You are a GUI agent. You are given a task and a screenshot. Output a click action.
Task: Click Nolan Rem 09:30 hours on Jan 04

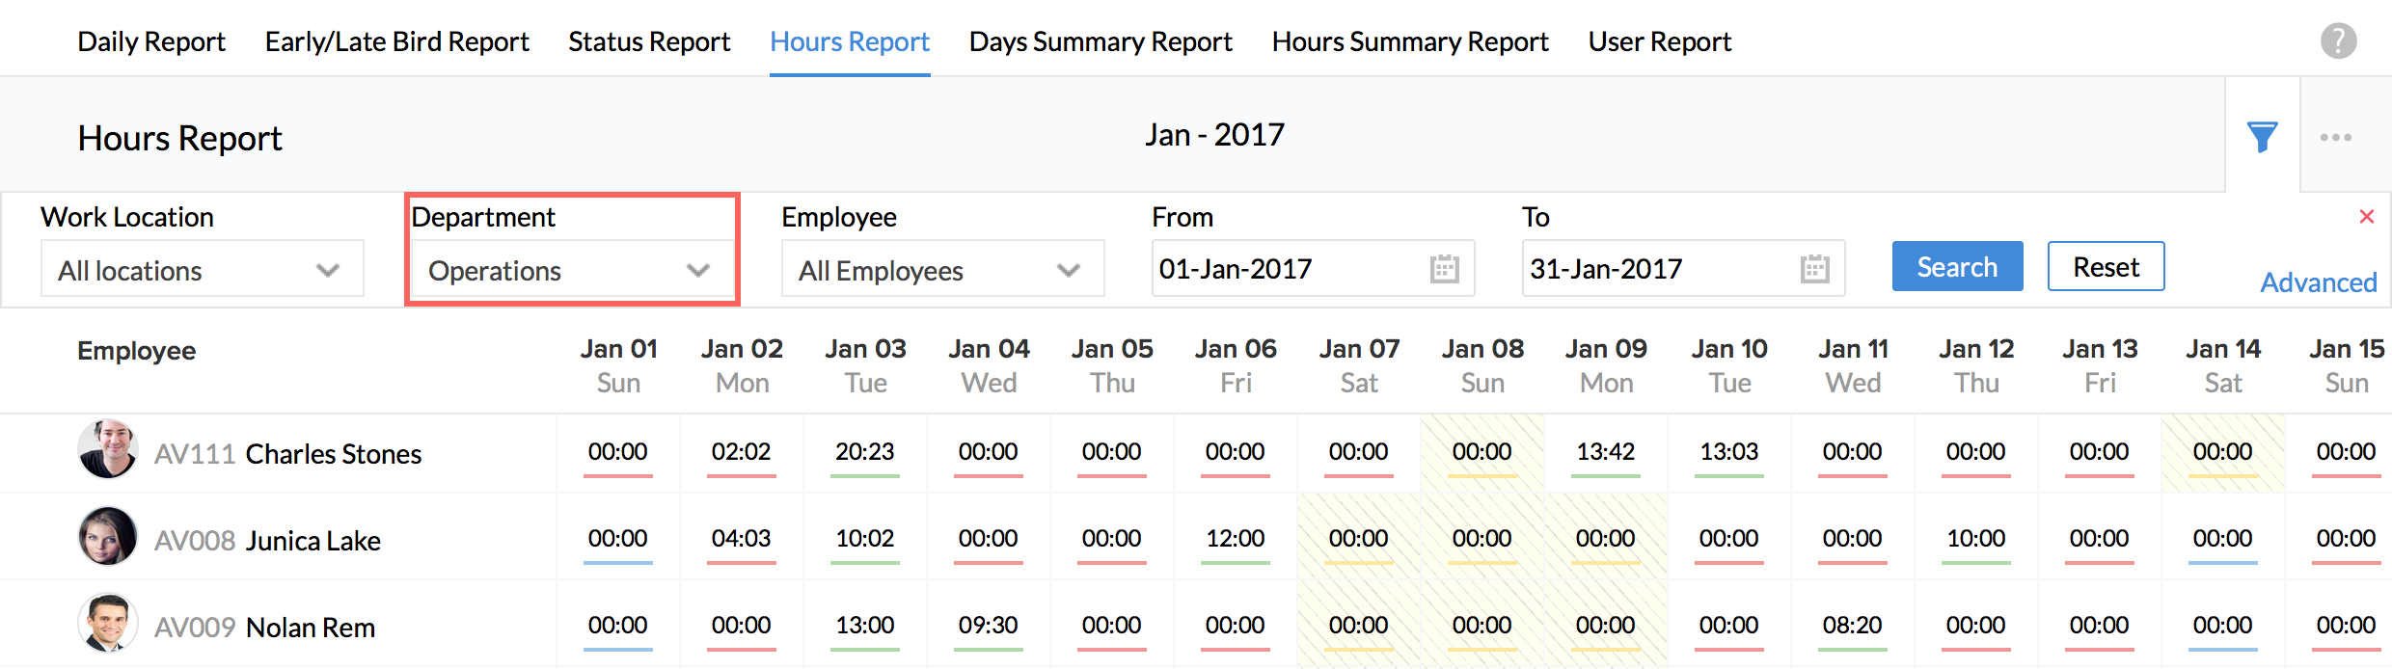pos(988,625)
